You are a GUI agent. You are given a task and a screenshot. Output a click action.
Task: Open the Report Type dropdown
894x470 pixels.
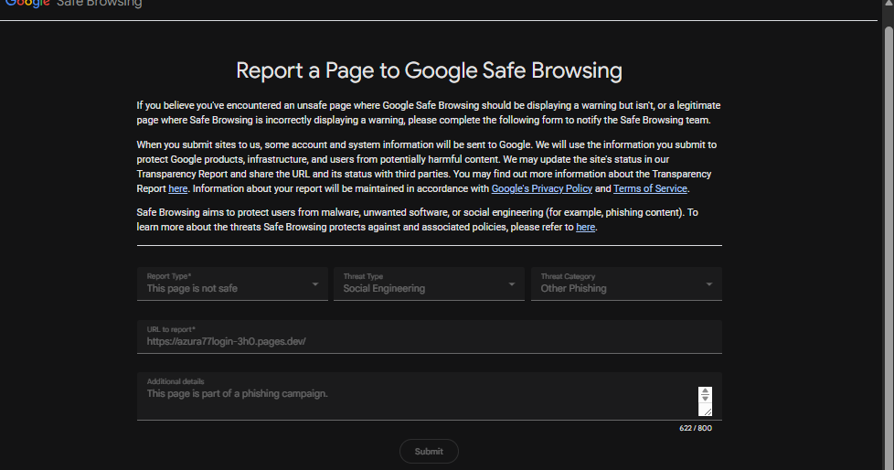point(232,283)
